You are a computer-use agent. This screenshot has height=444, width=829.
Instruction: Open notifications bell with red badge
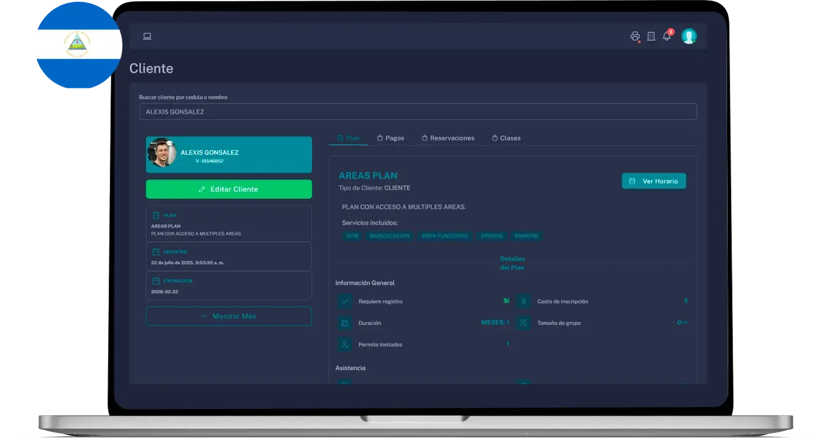(667, 36)
